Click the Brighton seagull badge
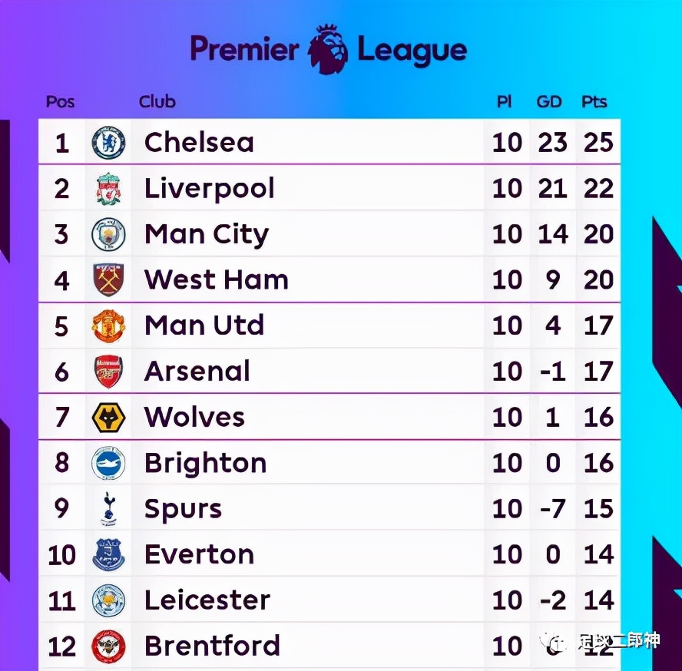This screenshot has width=682, height=671. click(108, 463)
